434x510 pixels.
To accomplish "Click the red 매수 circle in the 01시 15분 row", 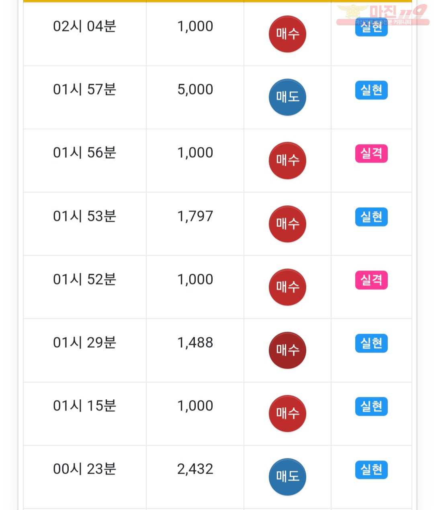I will (287, 413).
